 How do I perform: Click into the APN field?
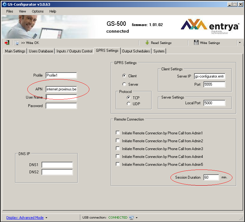pos(61,89)
